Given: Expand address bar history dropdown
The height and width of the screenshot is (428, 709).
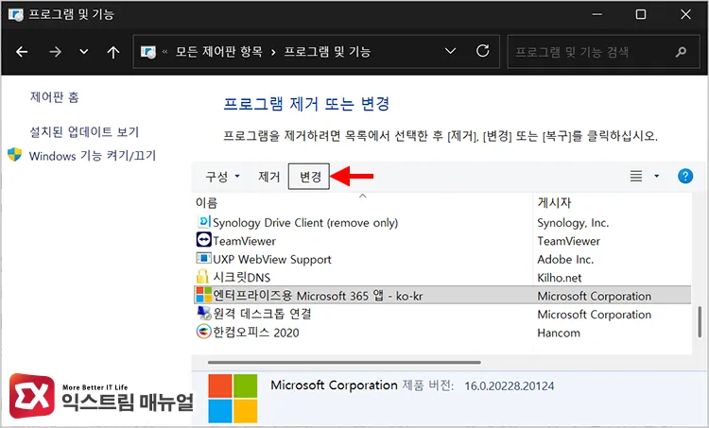Looking at the screenshot, I should click(x=450, y=51).
